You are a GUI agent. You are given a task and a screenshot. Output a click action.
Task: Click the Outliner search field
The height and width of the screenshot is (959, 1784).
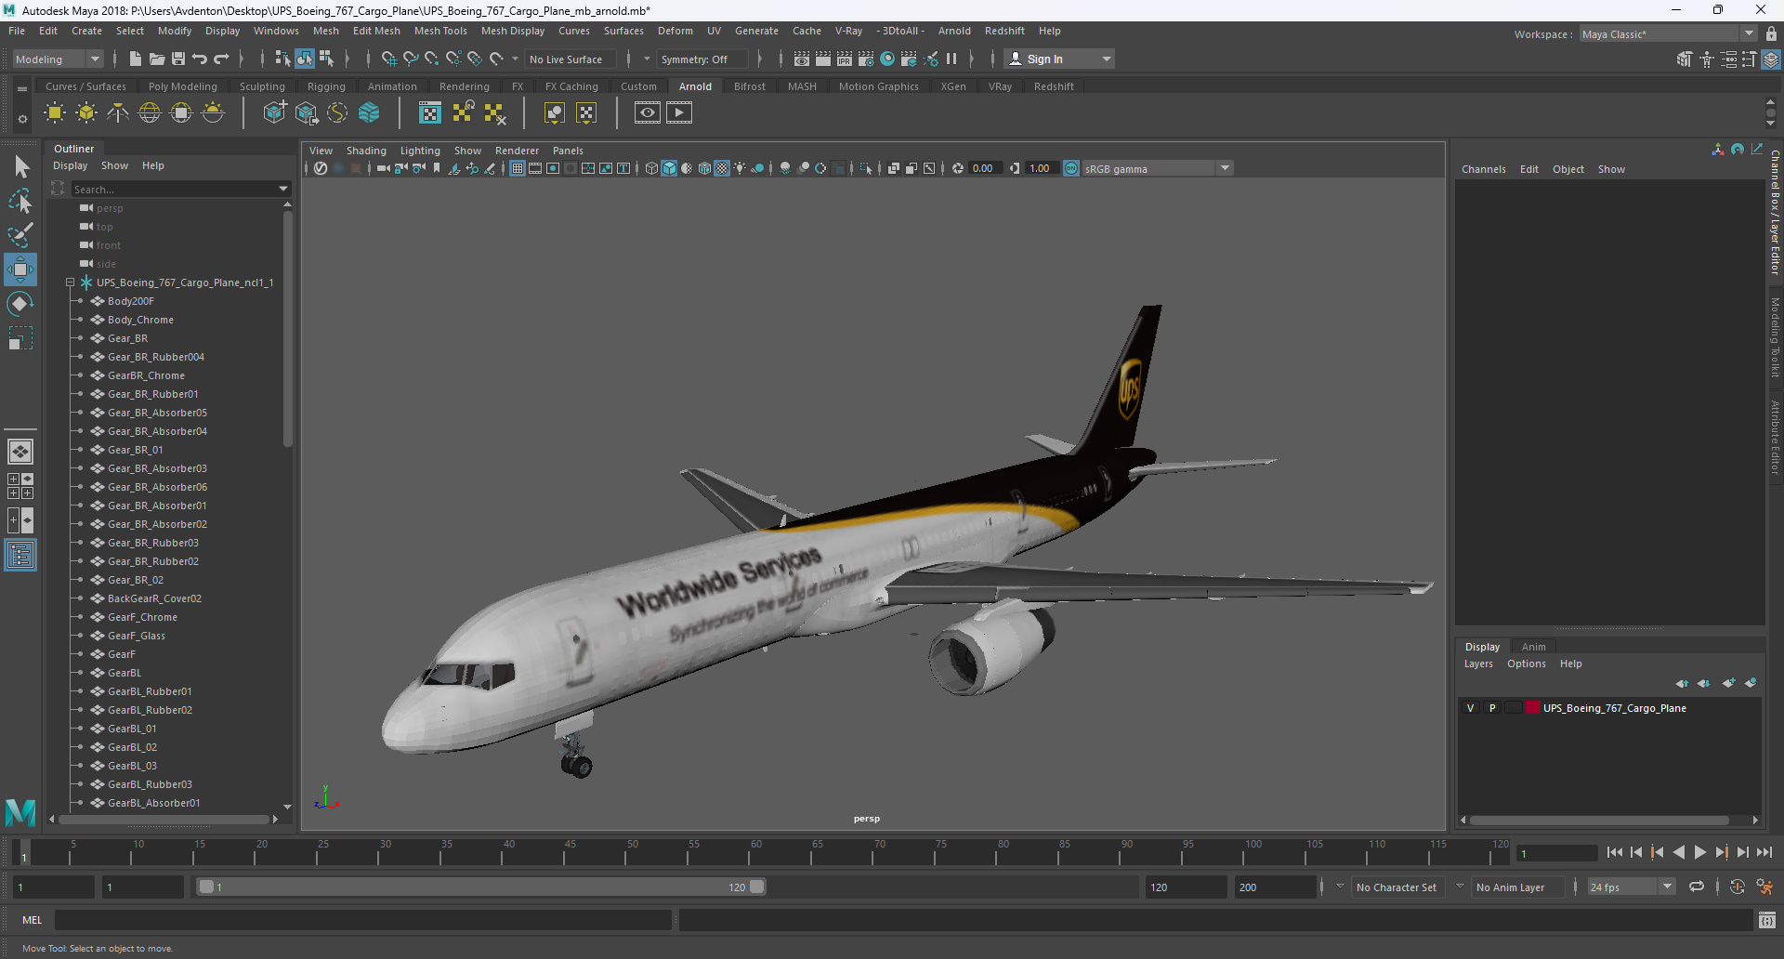173,189
